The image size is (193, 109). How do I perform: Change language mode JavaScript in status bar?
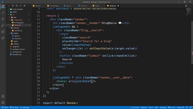[x=163, y=107]
